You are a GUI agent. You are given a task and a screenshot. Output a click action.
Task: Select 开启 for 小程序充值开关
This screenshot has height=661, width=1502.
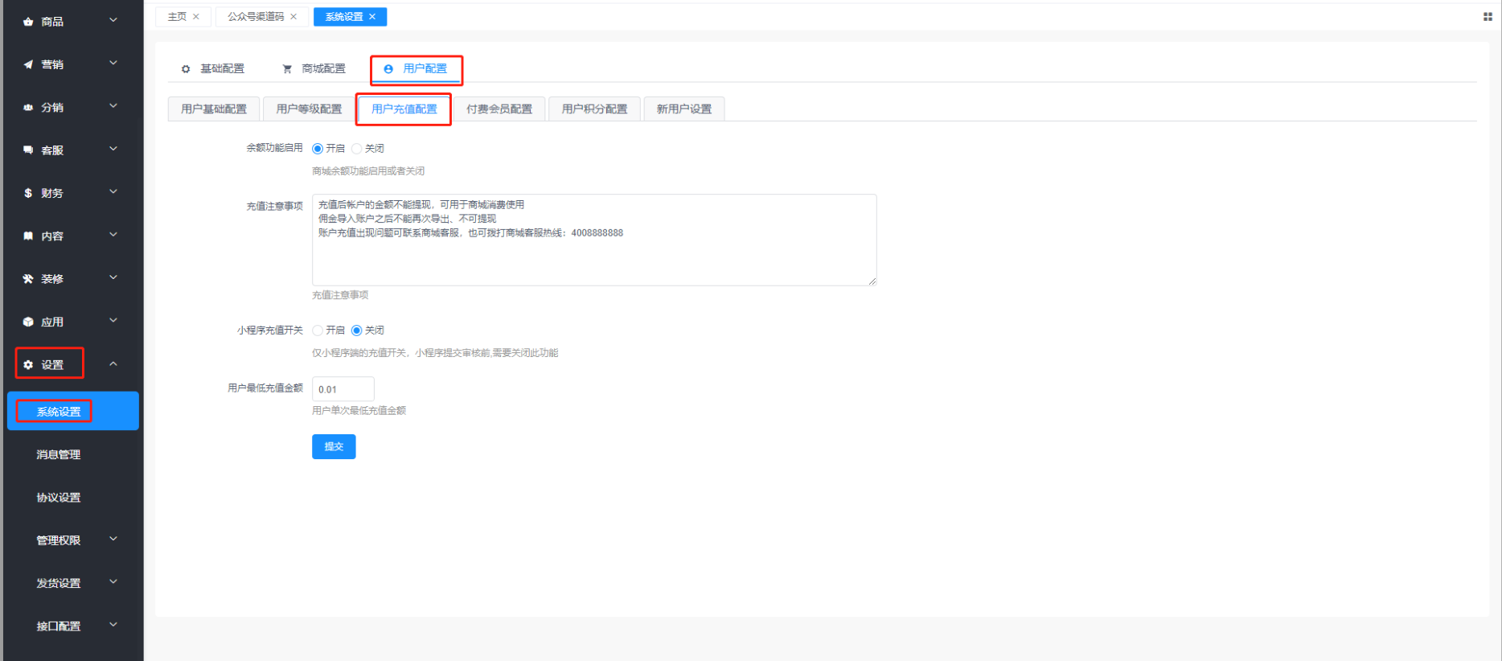click(318, 330)
